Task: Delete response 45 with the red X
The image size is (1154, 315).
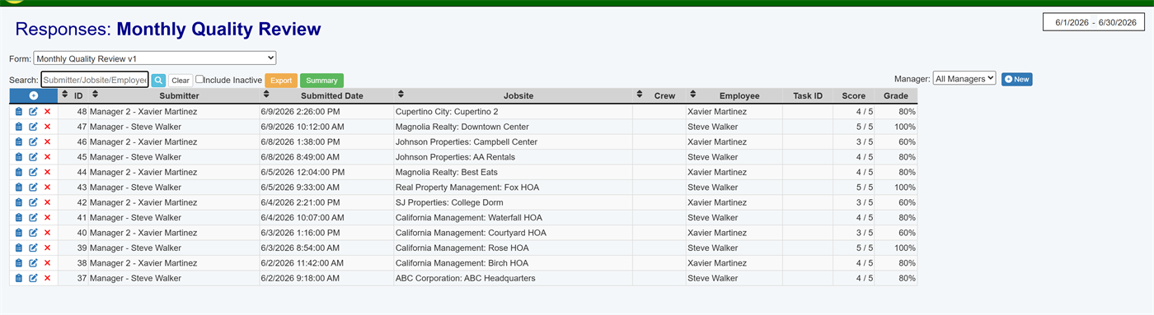Action: pyautogui.click(x=47, y=157)
